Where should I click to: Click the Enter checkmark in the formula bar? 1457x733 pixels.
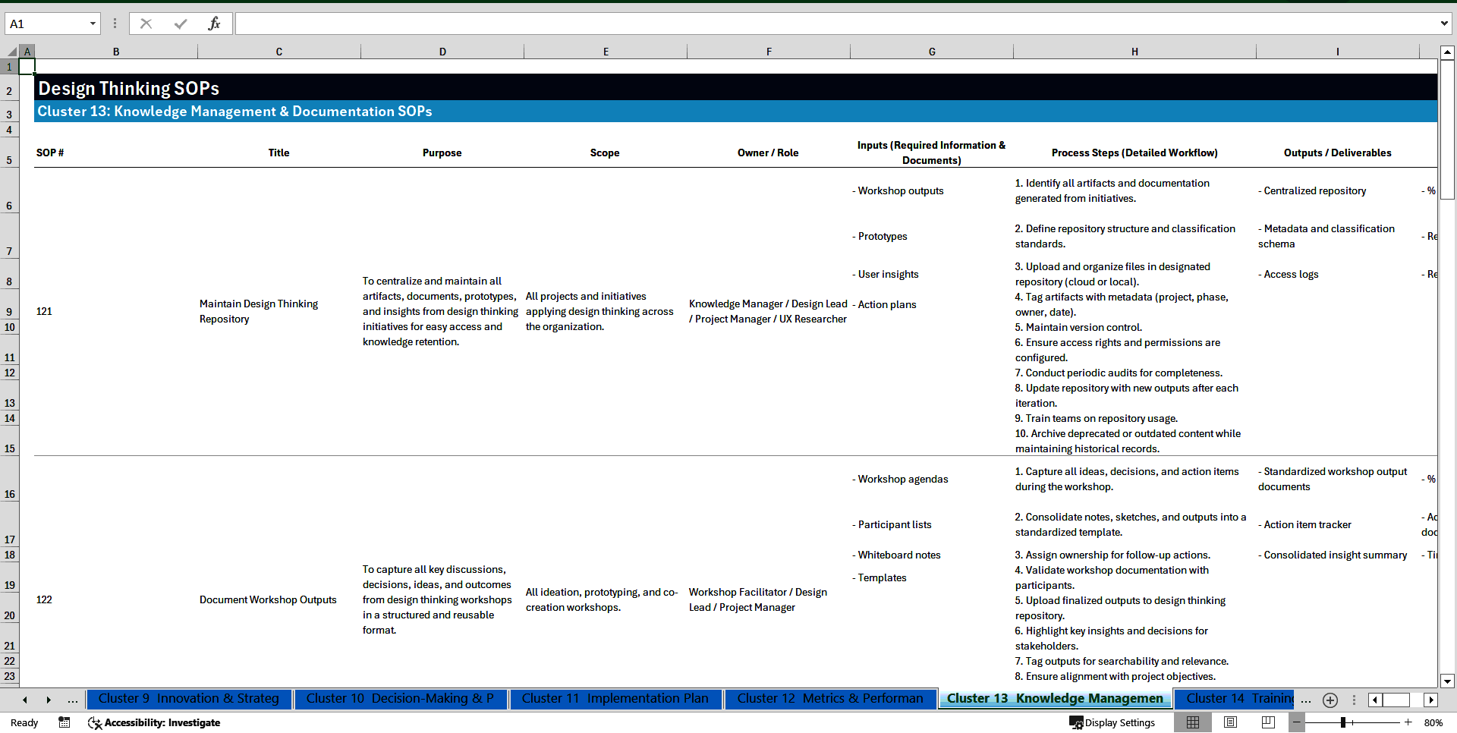180,24
